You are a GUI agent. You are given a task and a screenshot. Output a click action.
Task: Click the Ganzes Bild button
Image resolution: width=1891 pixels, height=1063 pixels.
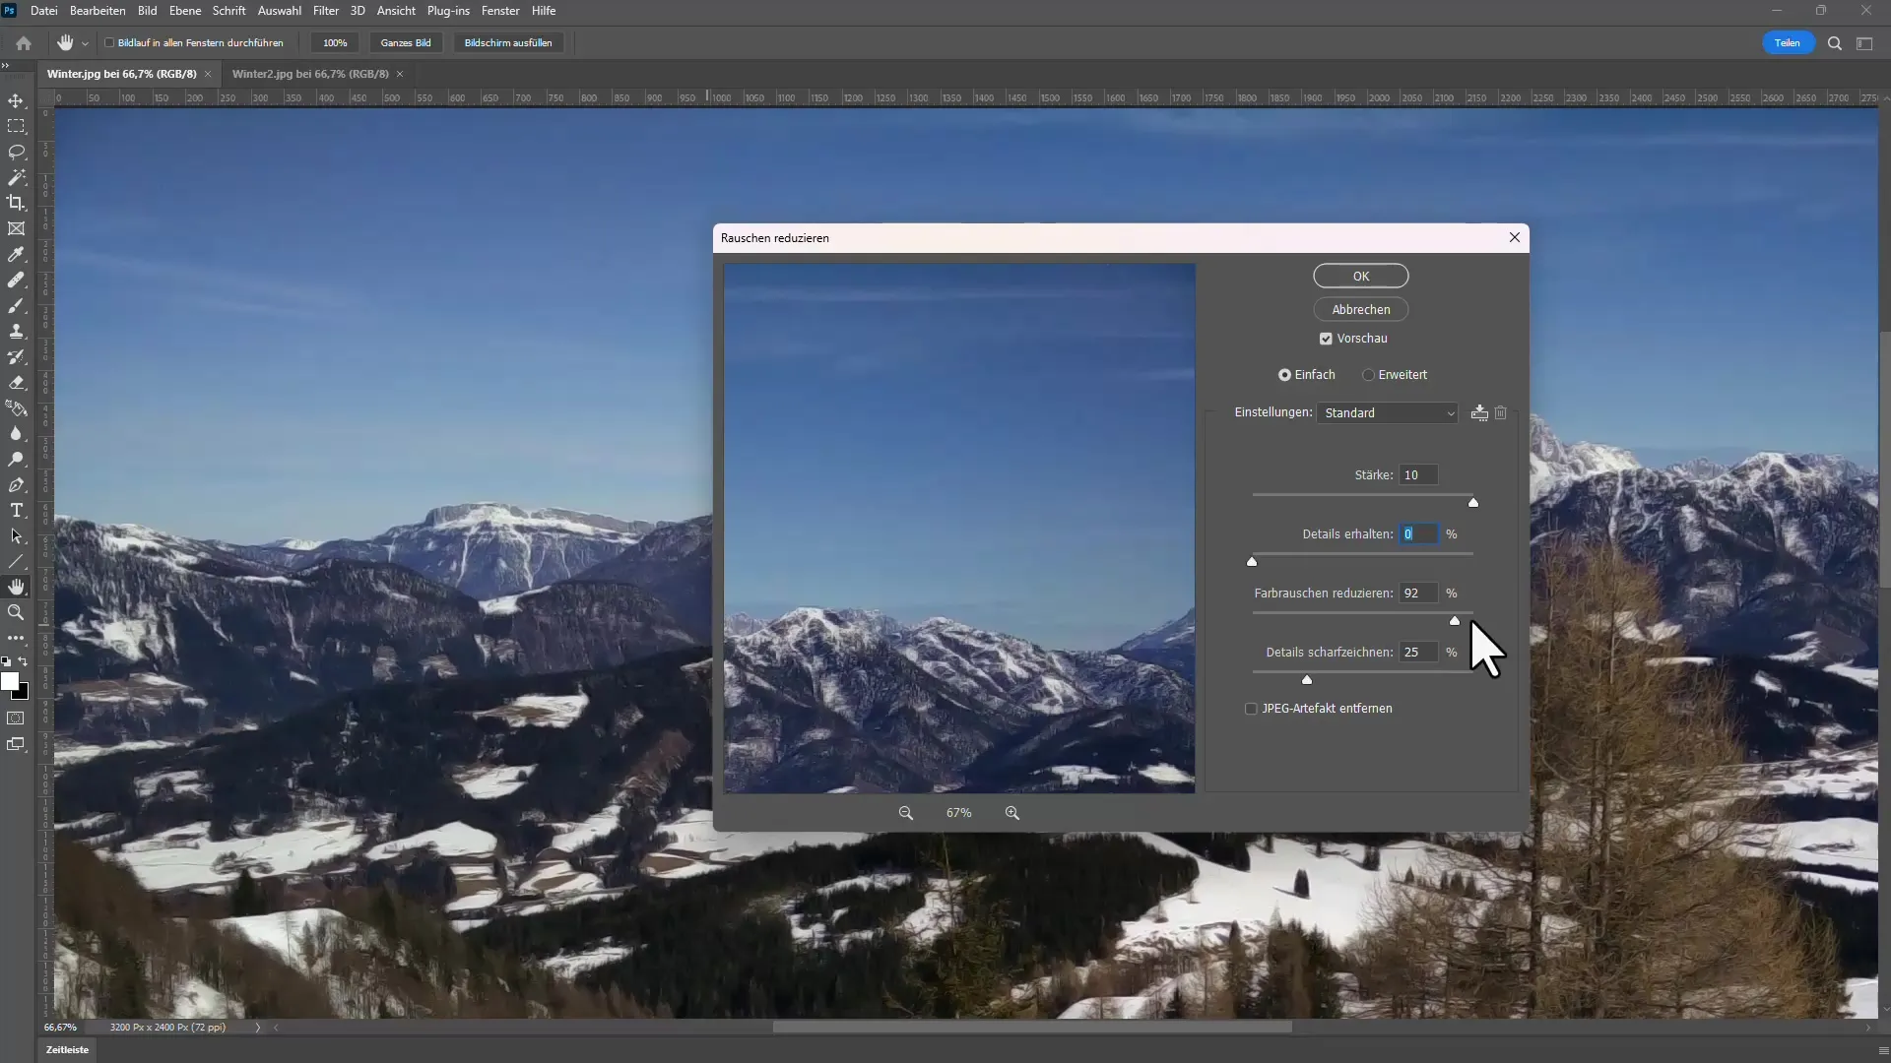click(x=406, y=42)
